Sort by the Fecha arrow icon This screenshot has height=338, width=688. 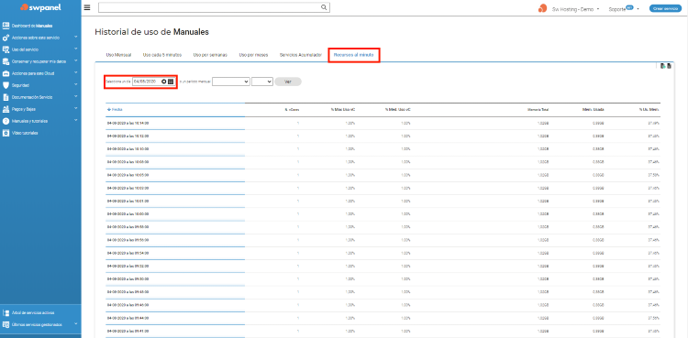(109, 109)
